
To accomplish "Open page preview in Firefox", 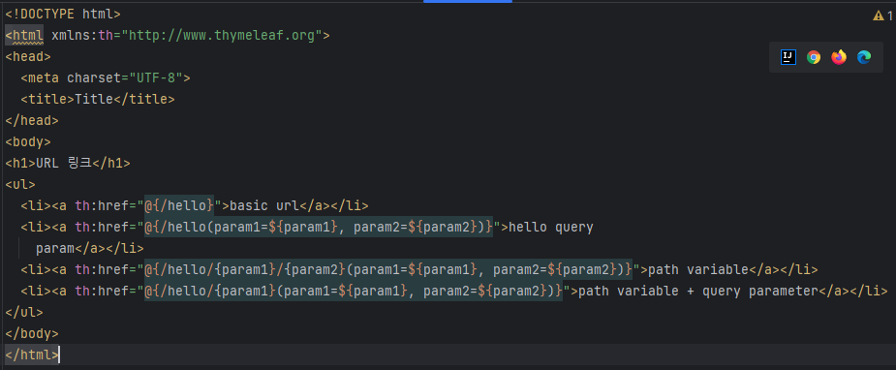I will [x=838, y=57].
